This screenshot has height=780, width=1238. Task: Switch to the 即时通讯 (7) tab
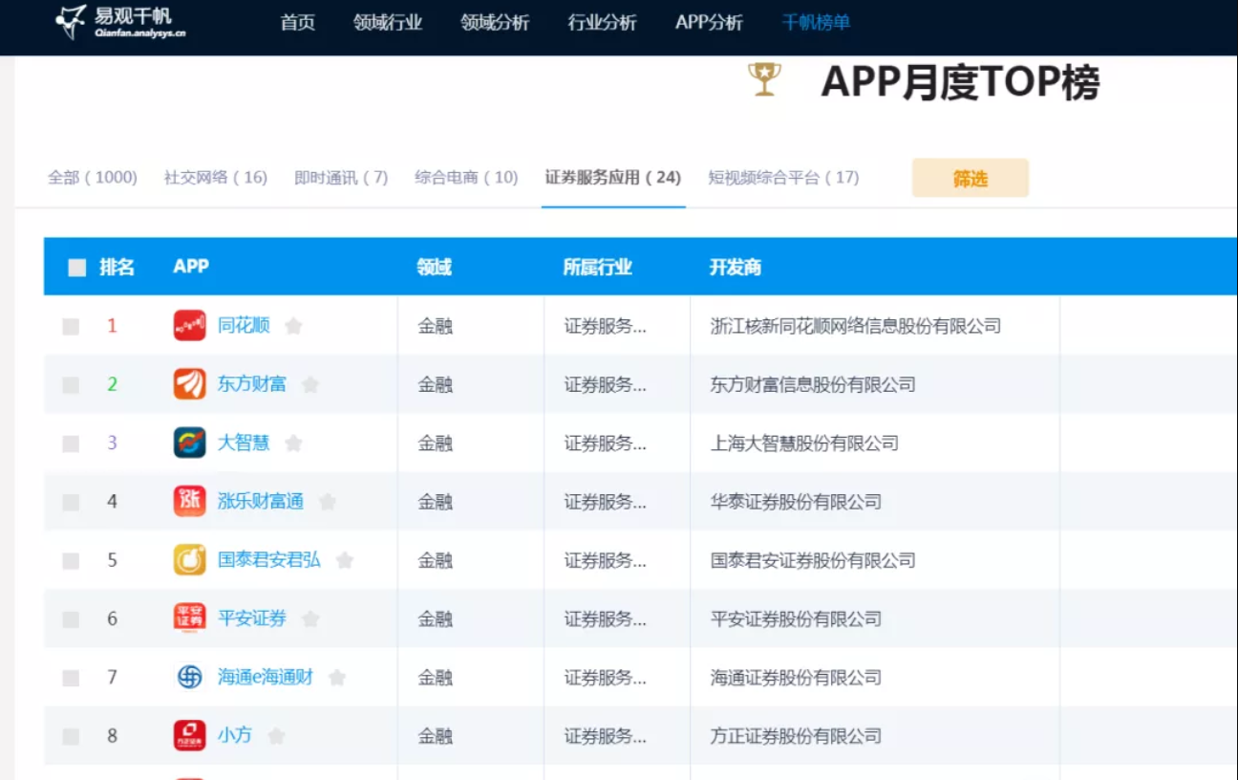(341, 177)
